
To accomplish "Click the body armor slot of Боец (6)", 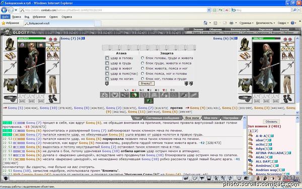I will tap(245, 85).
